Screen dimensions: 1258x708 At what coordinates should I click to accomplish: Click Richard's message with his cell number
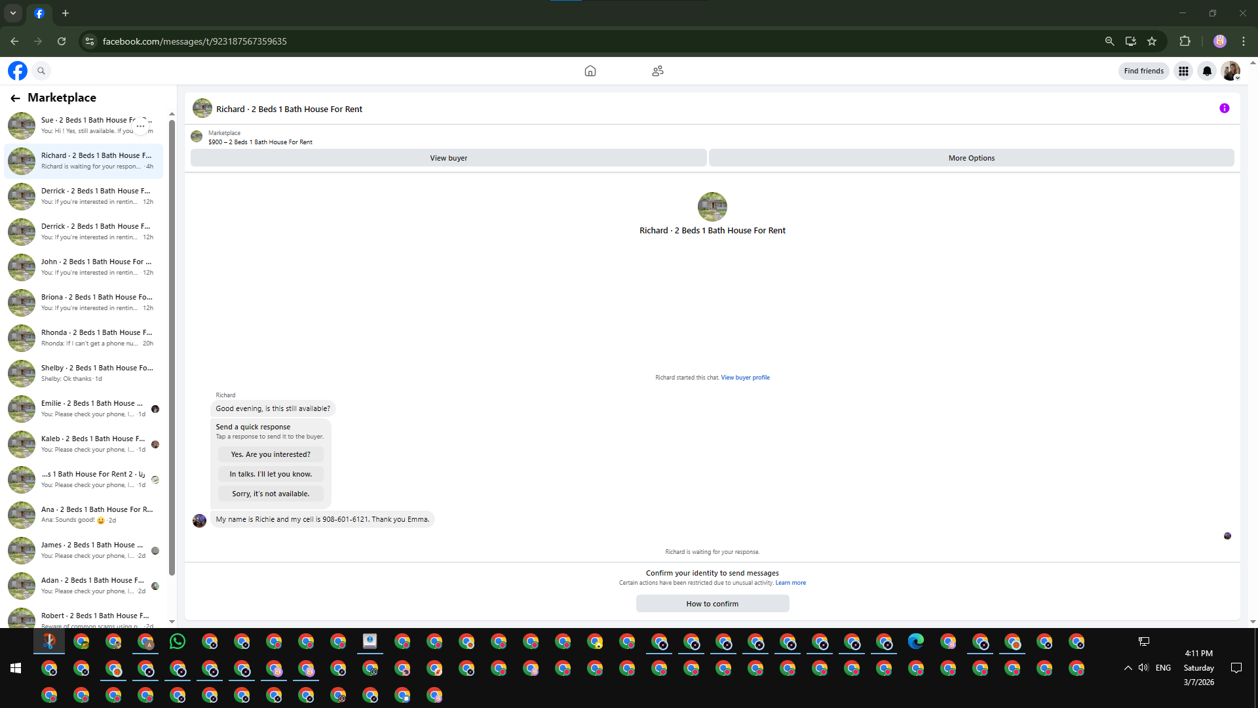click(x=322, y=519)
